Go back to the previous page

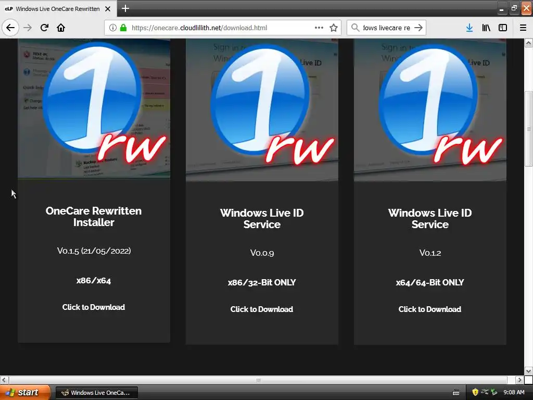click(x=10, y=28)
